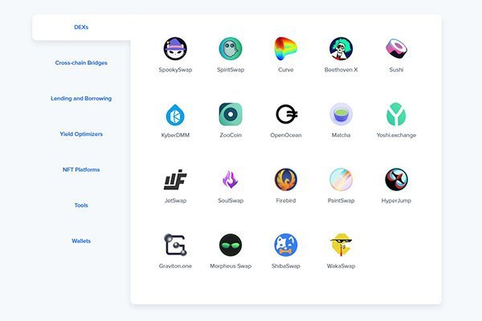Image resolution: width=482 pixels, height=321 pixels.
Task: Select the Morpheus Swap green glasses icon
Action: (231, 245)
